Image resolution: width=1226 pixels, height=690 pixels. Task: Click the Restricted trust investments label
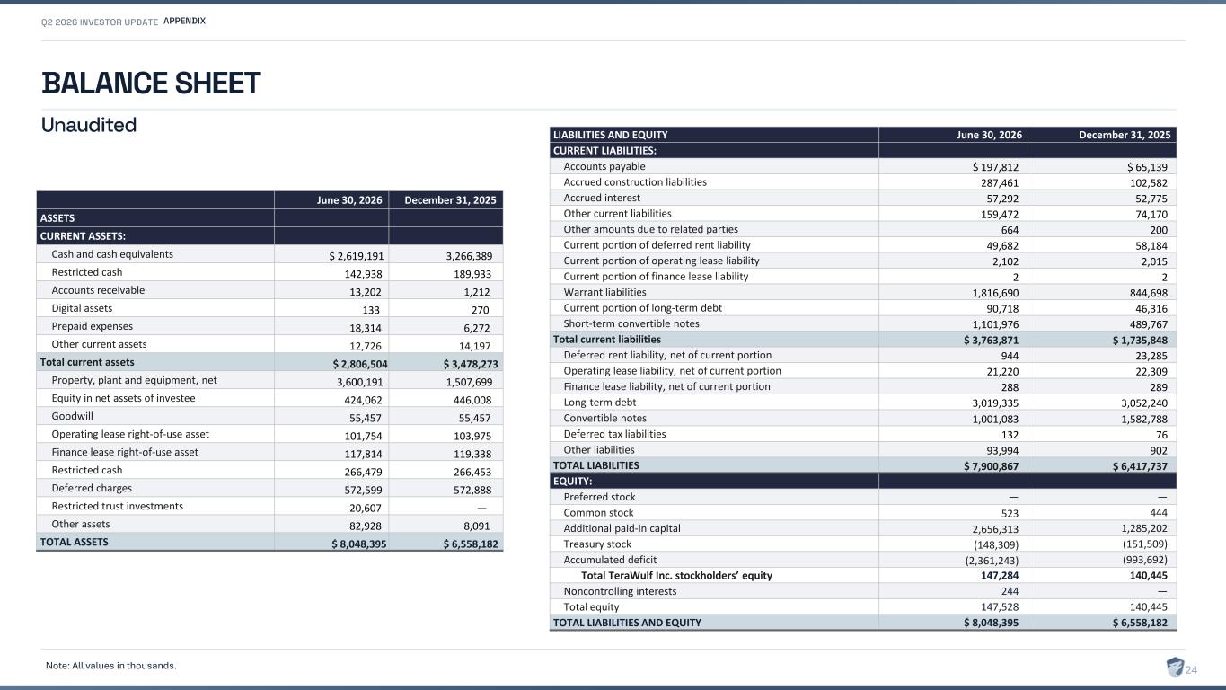pos(117,506)
